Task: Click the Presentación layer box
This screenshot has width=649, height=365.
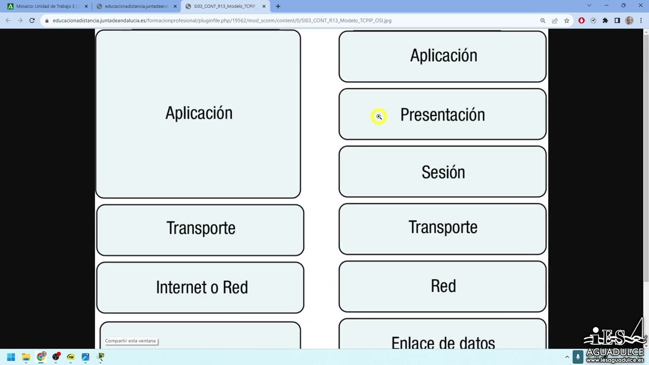Action: point(443,114)
